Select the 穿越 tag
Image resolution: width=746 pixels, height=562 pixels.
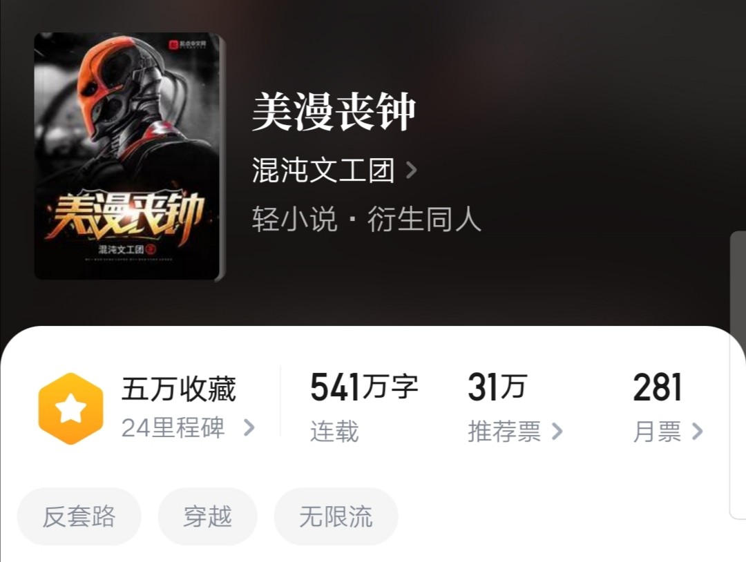click(x=207, y=516)
